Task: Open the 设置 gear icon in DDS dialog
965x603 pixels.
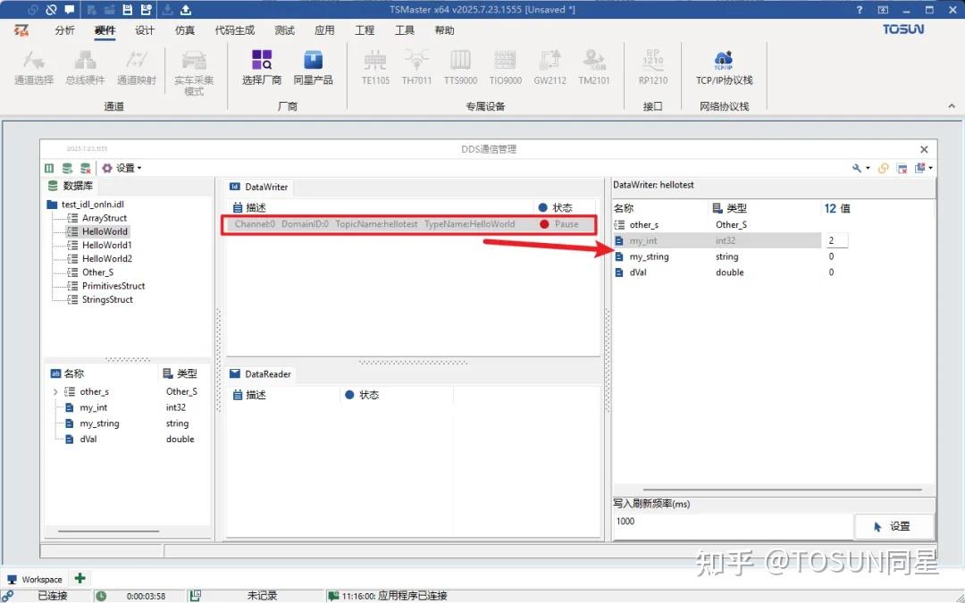Action: pyautogui.click(x=108, y=168)
